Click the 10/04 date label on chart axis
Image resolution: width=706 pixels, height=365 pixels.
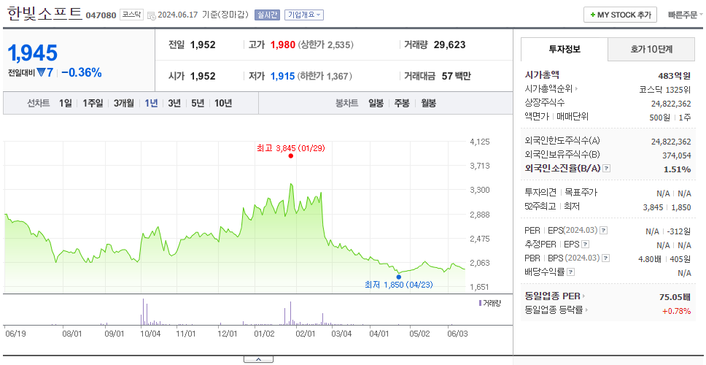click(x=151, y=334)
